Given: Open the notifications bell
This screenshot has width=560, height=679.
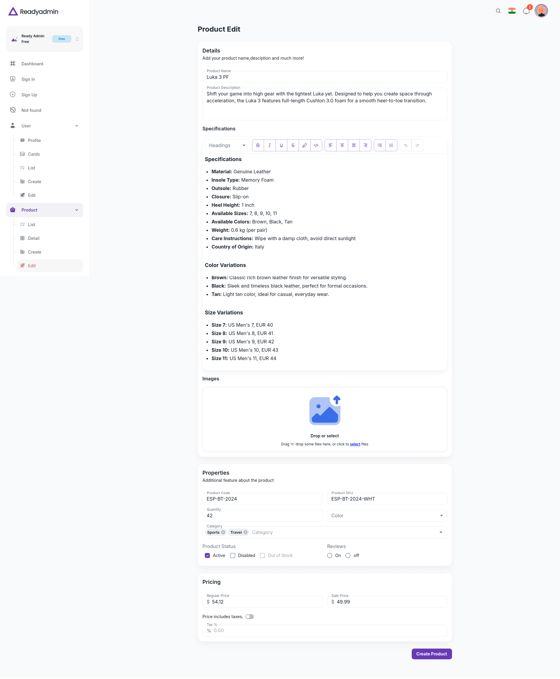Looking at the screenshot, I should click(x=526, y=11).
